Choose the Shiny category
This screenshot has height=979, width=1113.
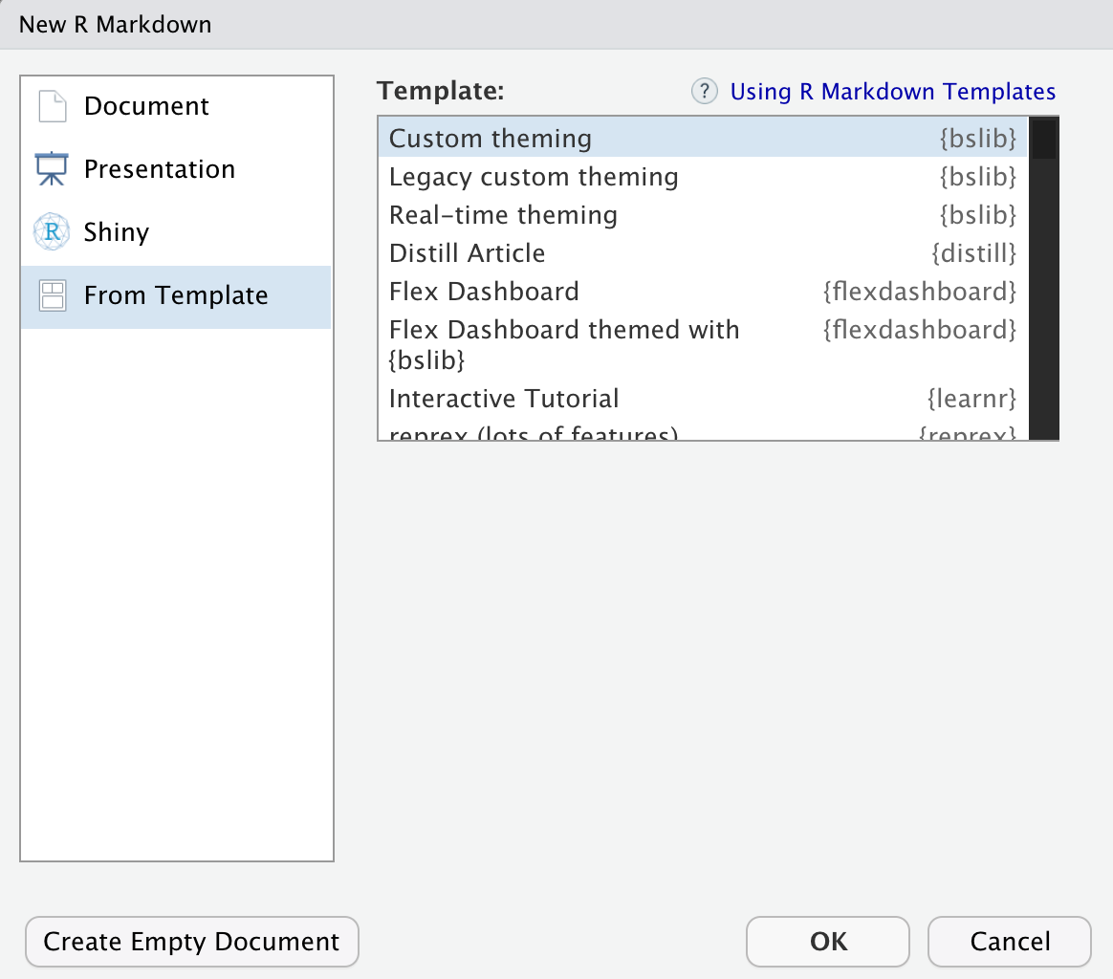pos(176,232)
